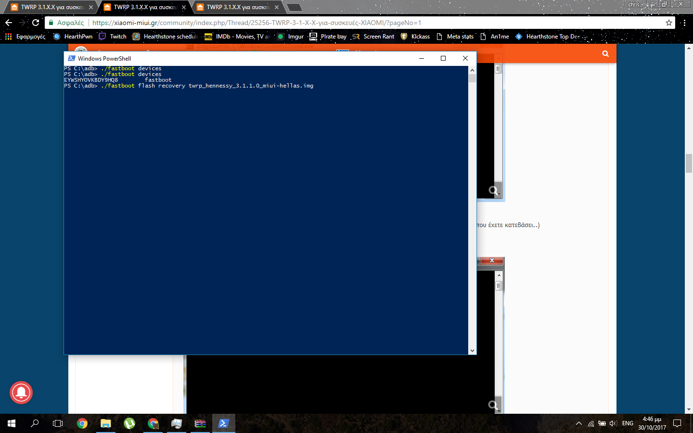
Task: Open the battery status tray icon
Action: [602, 423]
